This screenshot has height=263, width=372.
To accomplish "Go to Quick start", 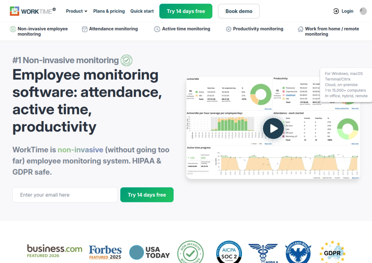I will click(142, 11).
